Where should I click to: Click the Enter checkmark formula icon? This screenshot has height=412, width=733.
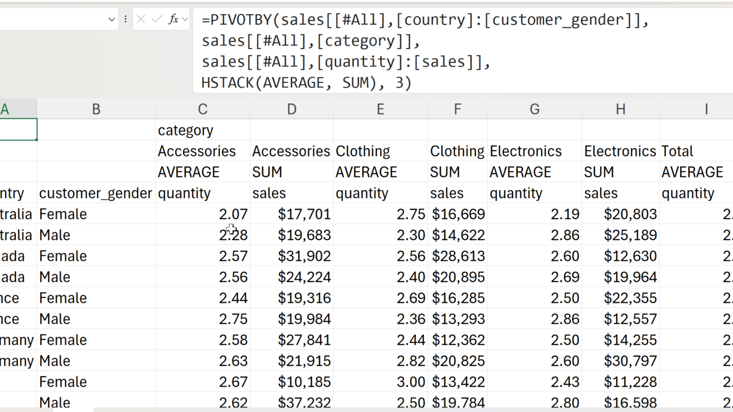[x=156, y=19]
